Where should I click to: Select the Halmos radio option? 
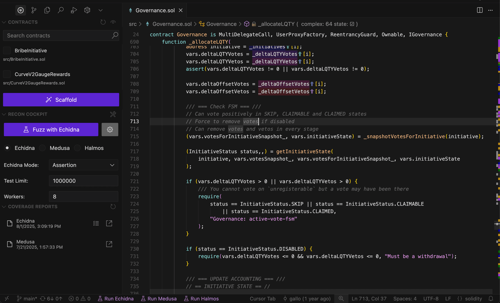(77, 148)
